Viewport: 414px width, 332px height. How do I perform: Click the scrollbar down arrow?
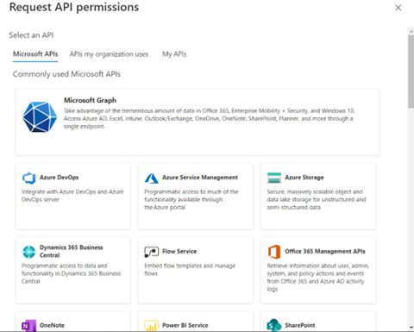coord(411,327)
